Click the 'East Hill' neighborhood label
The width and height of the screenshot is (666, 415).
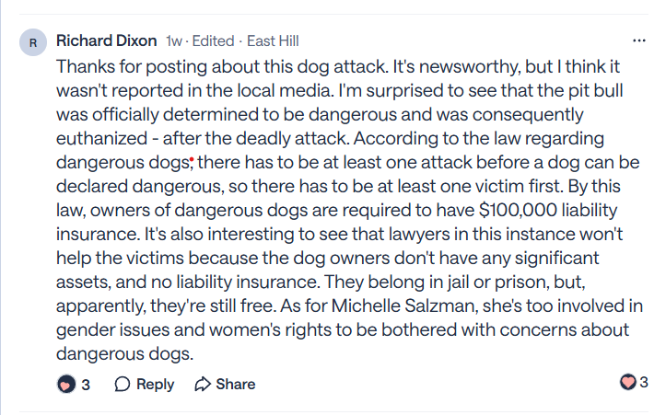272,41
